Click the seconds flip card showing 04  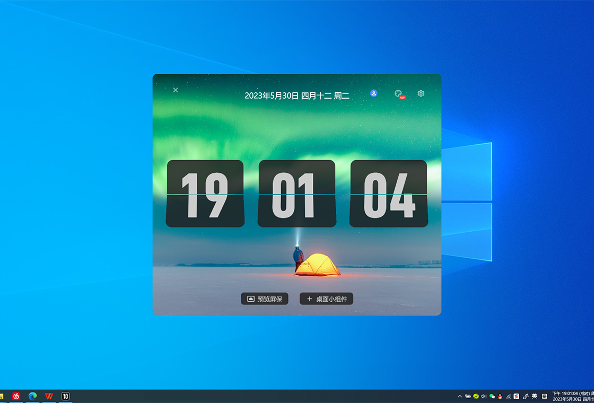point(388,194)
